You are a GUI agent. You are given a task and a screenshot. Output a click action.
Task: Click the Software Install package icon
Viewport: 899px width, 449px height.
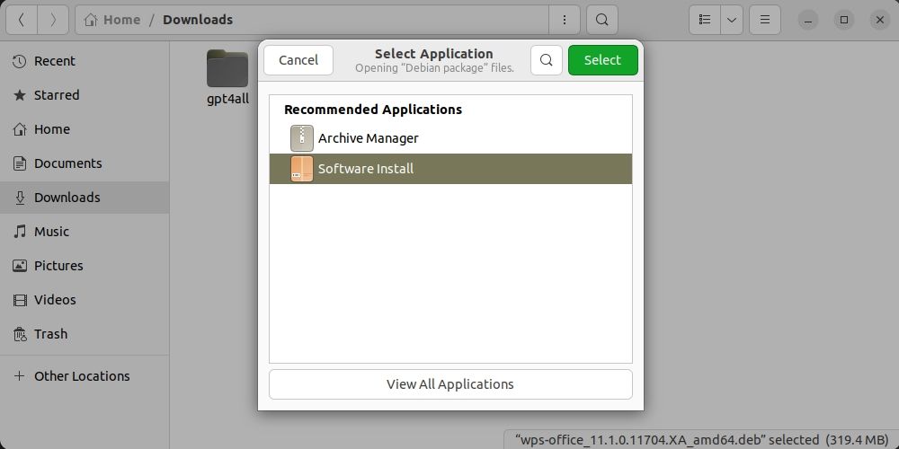tap(302, 169)
